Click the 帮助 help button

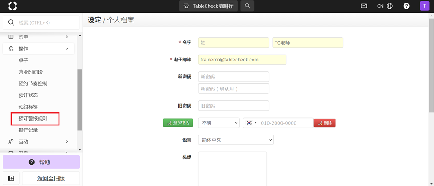click(41, 162)
